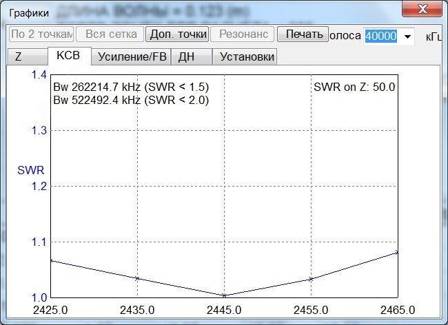Click the 'Bw 262214.7 kHz (SWR < 1.5)' text

coord(131,87)
